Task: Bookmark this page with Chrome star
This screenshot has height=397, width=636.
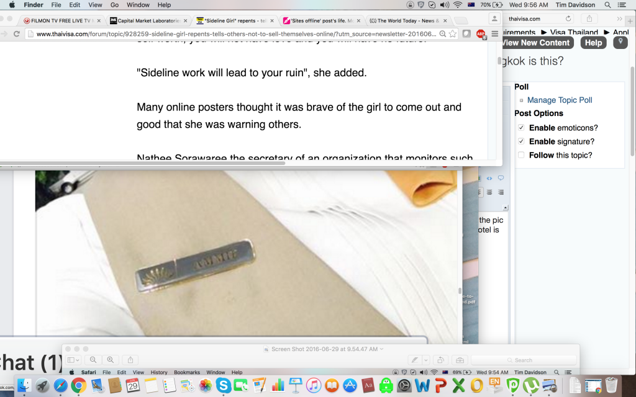Action: pyautogui.click(x=453, y=34)
